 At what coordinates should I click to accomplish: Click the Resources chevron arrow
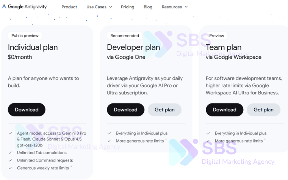coord(186,7)
